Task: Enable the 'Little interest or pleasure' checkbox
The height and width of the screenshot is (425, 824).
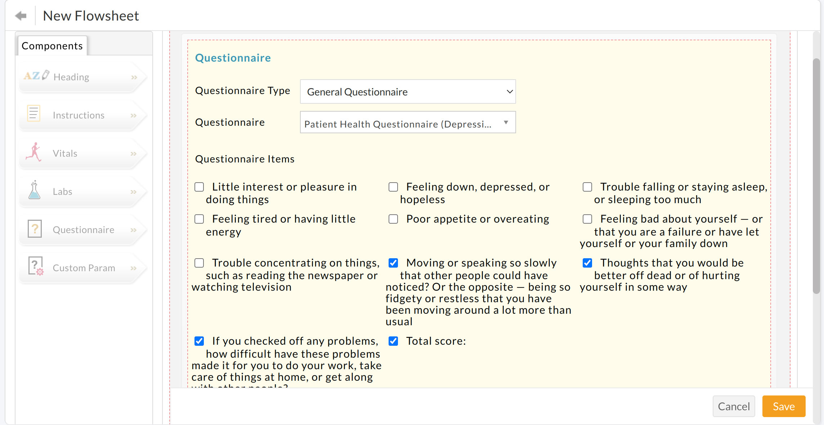Action: 199,187
